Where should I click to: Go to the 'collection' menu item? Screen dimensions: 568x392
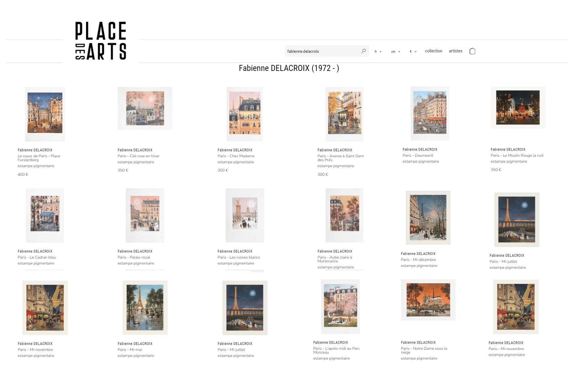coord(433,51)
